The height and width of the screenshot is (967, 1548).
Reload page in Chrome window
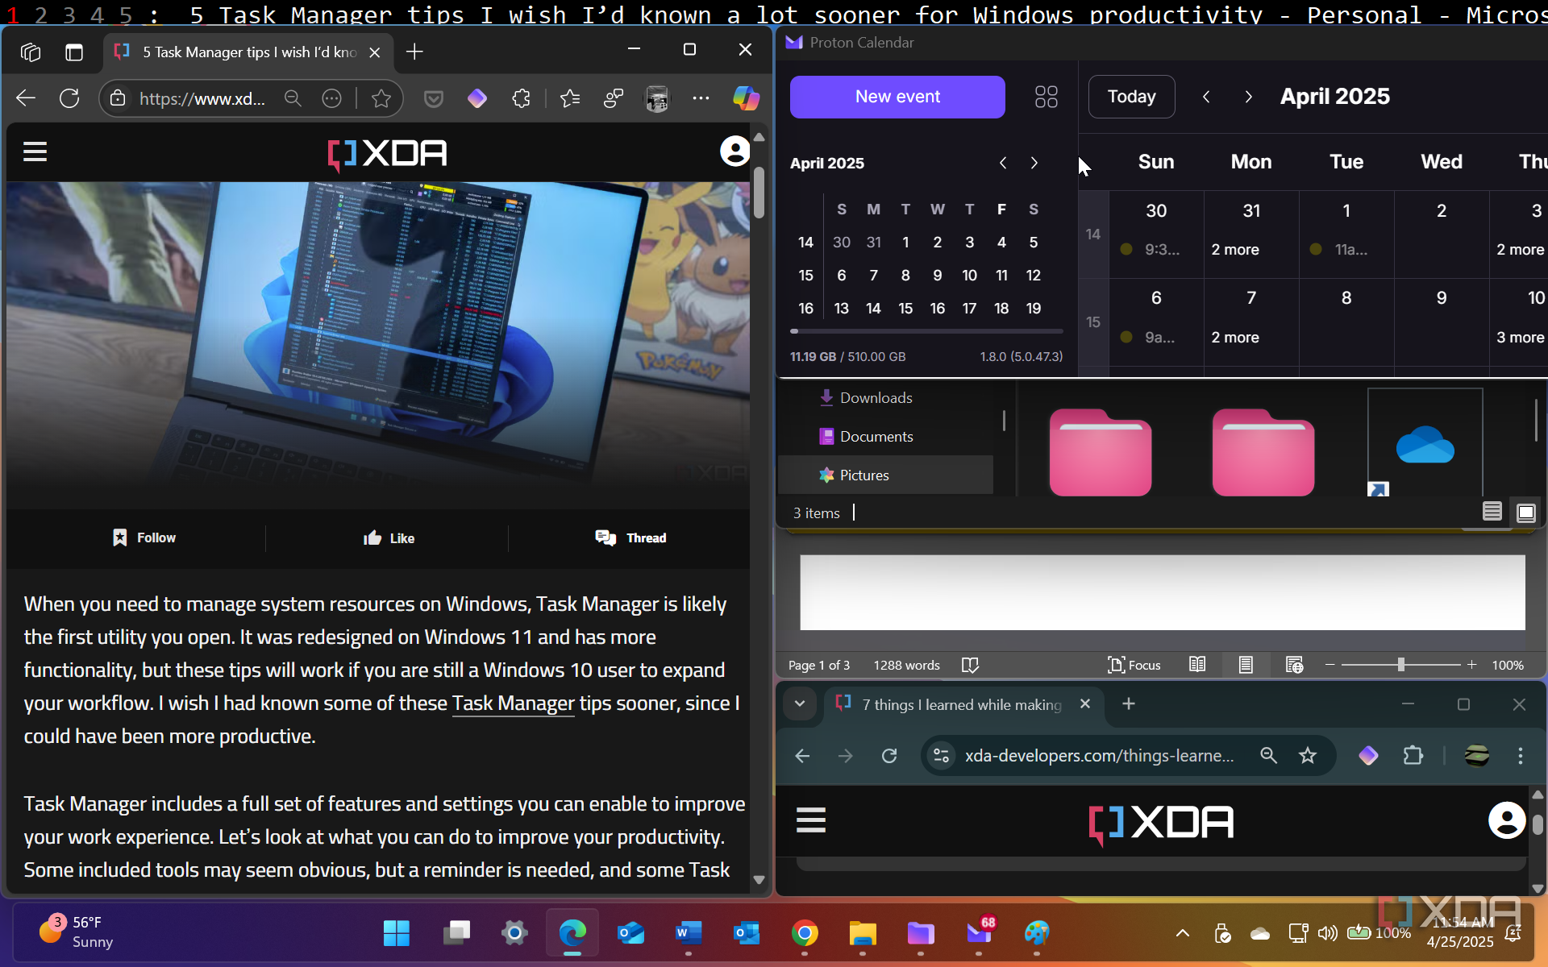click(x=889, y=756)
